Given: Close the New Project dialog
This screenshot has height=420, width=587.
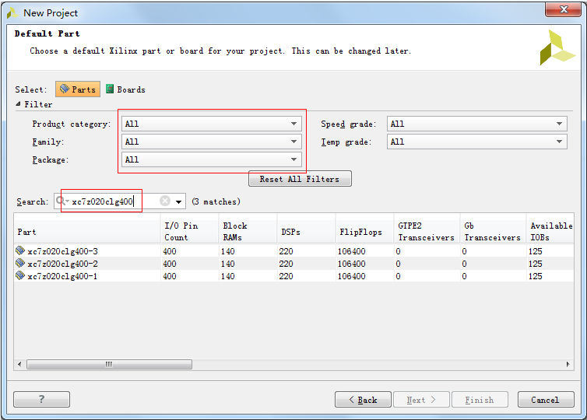Looking at the screenshot, I should [x=564, y=10].
